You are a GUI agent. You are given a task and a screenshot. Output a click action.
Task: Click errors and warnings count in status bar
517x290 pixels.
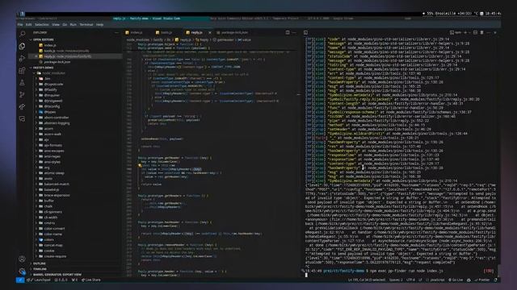coord(61,280)
